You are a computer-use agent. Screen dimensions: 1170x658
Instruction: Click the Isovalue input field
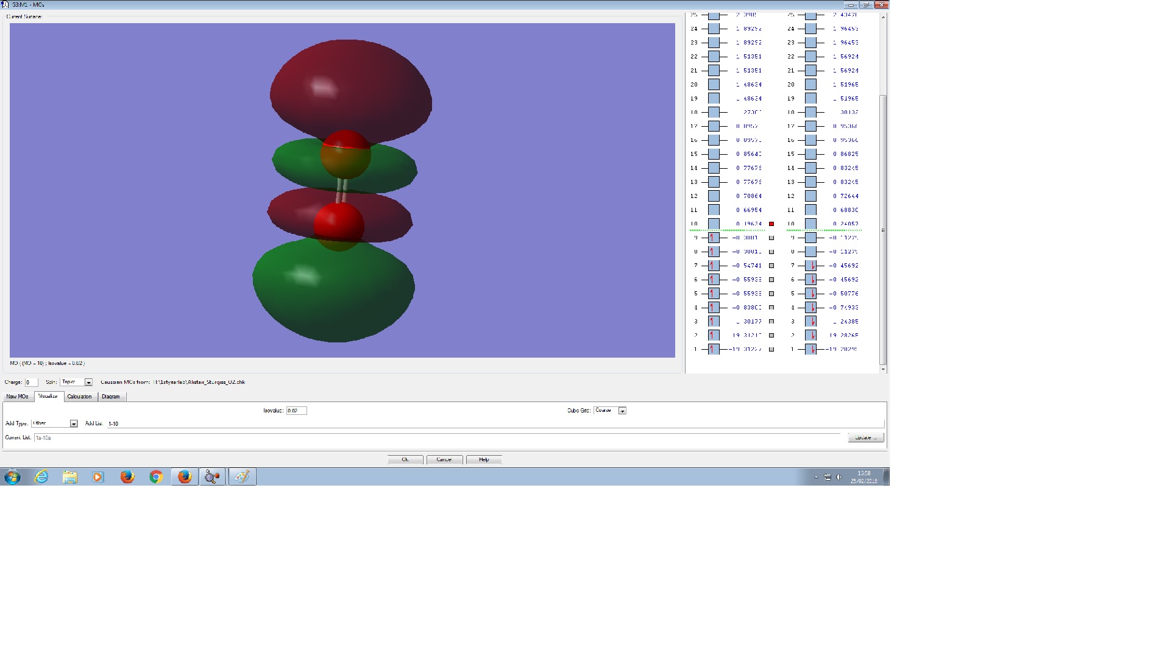pos(296,411)
